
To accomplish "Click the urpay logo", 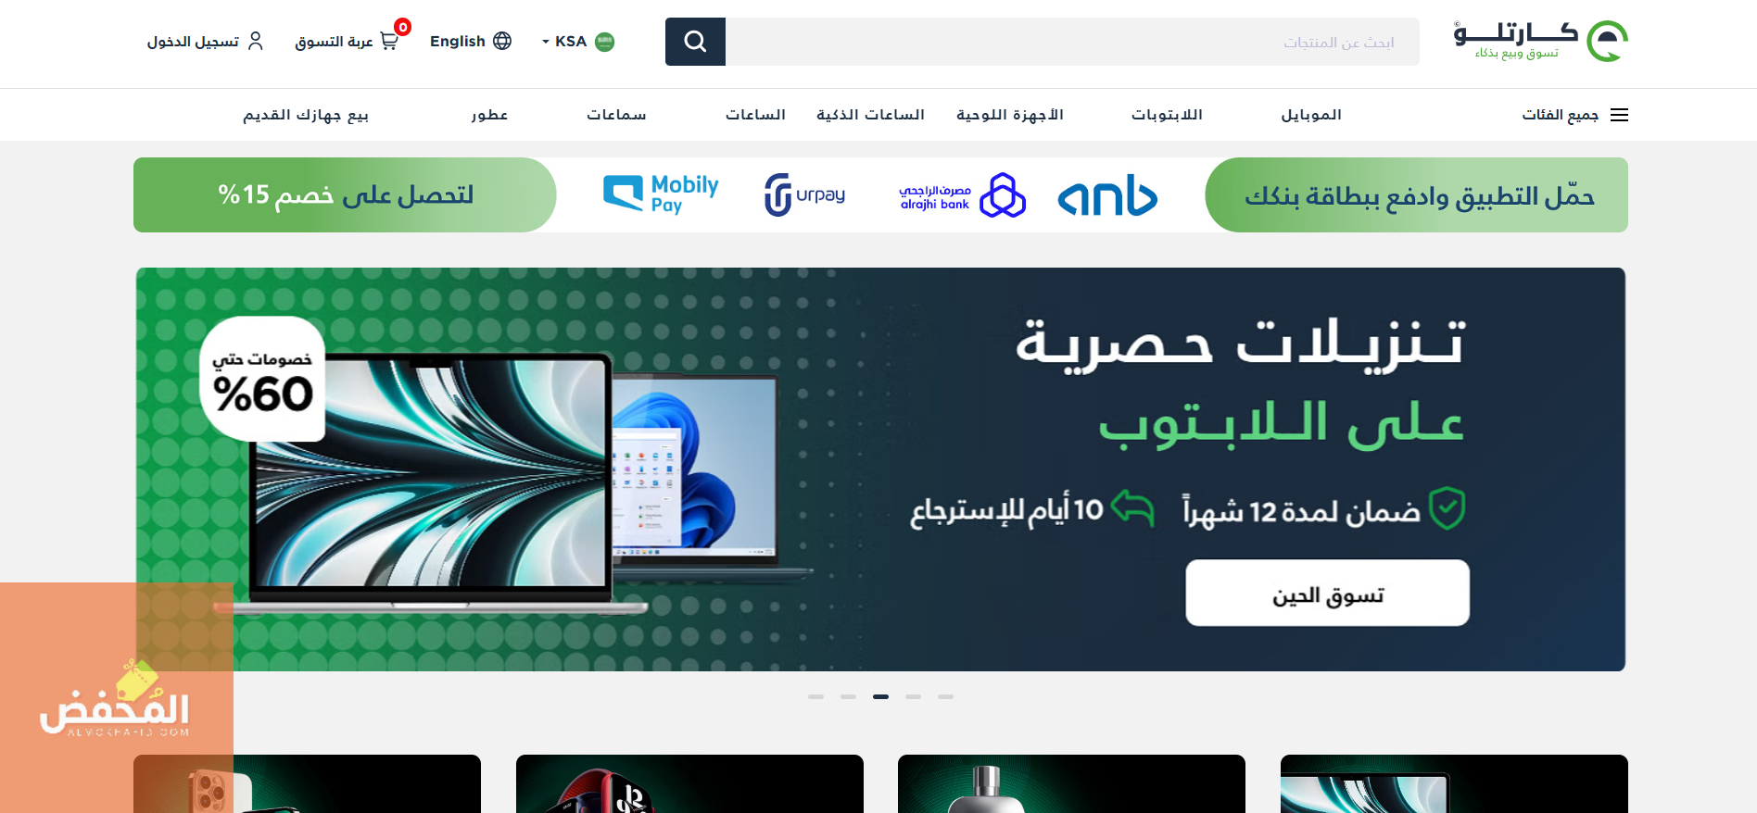I will (x=804, y=194).
